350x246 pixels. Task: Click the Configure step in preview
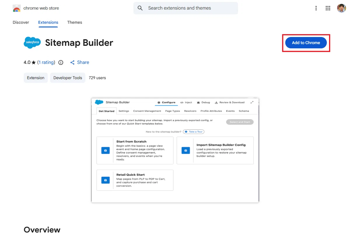click(x=166, y=102)
